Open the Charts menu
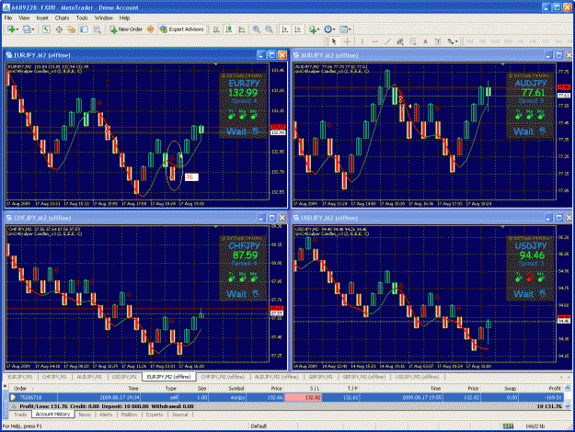The image size is (575, 432). [x=62, y=18]
